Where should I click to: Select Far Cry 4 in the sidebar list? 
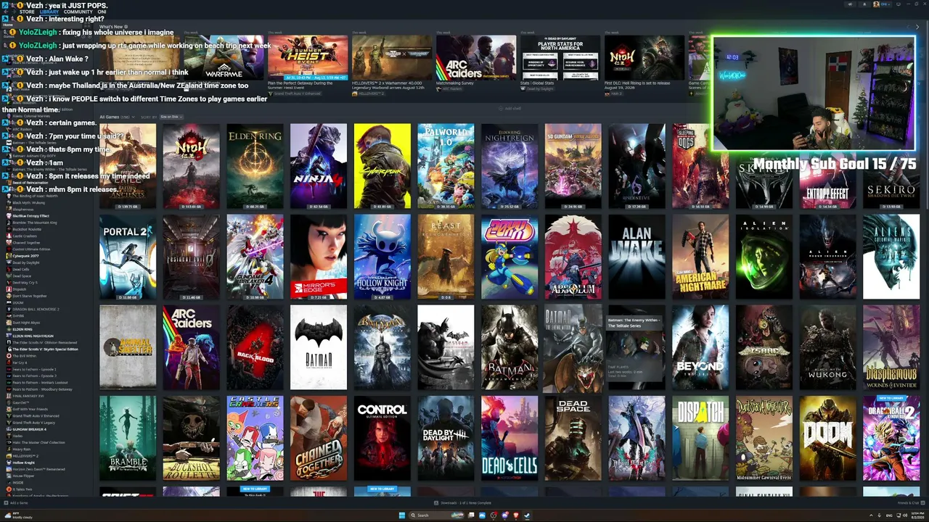20,362
